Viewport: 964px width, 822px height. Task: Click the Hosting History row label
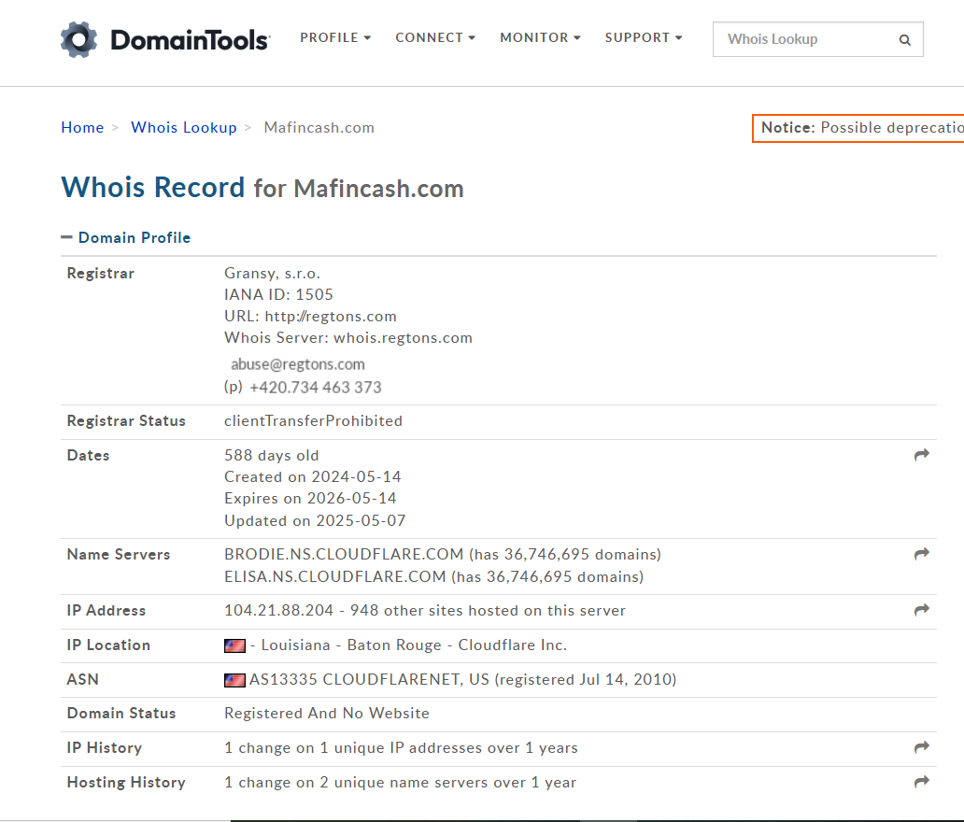coord(126,782)
